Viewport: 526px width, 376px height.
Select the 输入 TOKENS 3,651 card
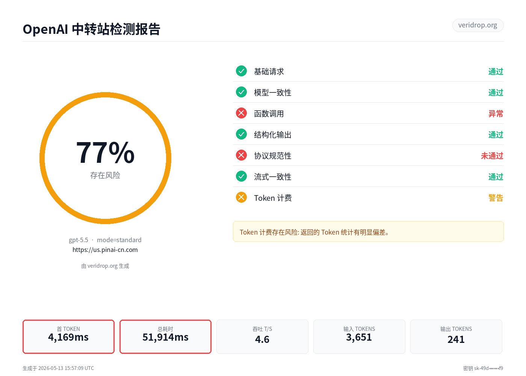pos(359,337)
